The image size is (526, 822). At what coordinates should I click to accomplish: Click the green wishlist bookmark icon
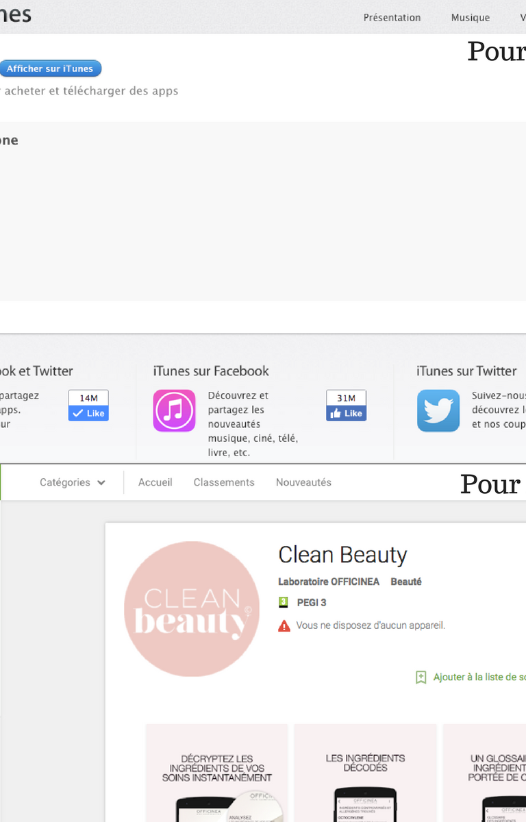pyautogui.click(x=421, y=677)
